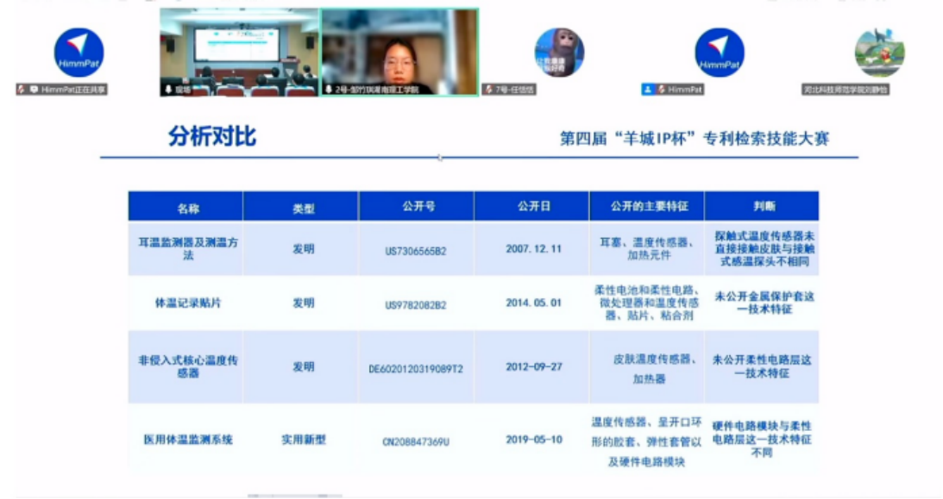Click the 类型 column header

click(302, 208)
